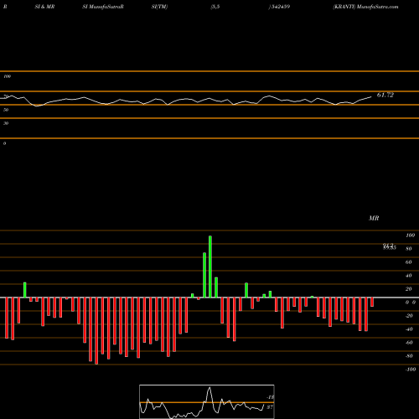Click the 61.72 RSI value label
This screenshot has height=419, width=419.
[x=385, y=95]
